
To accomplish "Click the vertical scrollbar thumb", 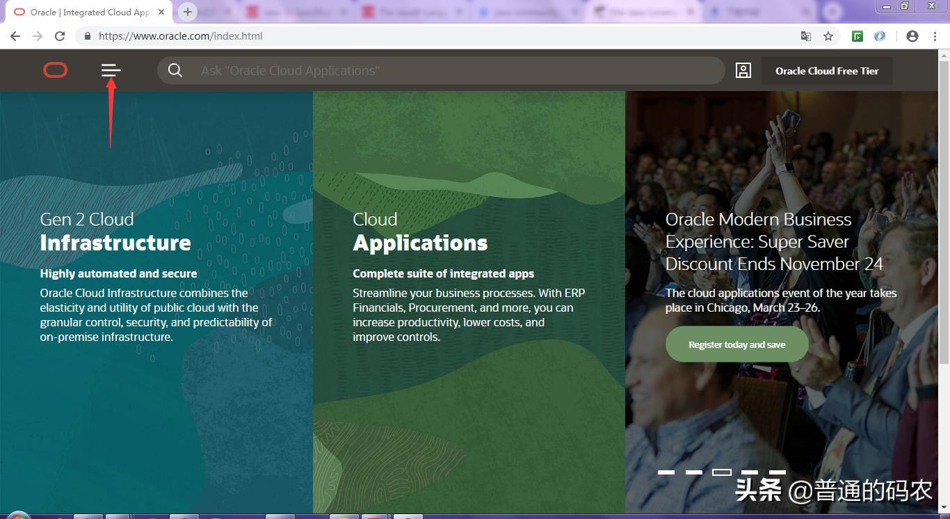I will [944, 212].
